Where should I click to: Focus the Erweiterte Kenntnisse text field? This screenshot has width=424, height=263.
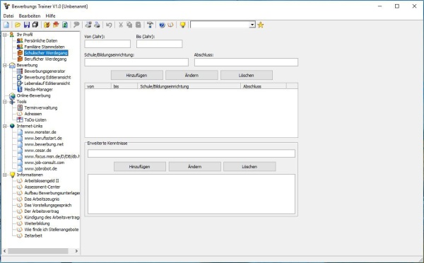click(192, 153)
